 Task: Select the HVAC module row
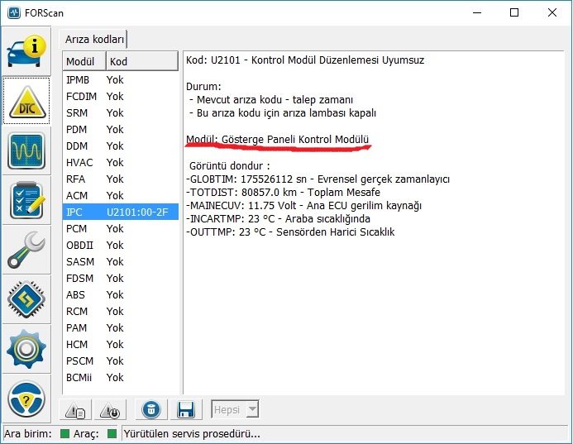pyautogui.click(x=120, y=162)
